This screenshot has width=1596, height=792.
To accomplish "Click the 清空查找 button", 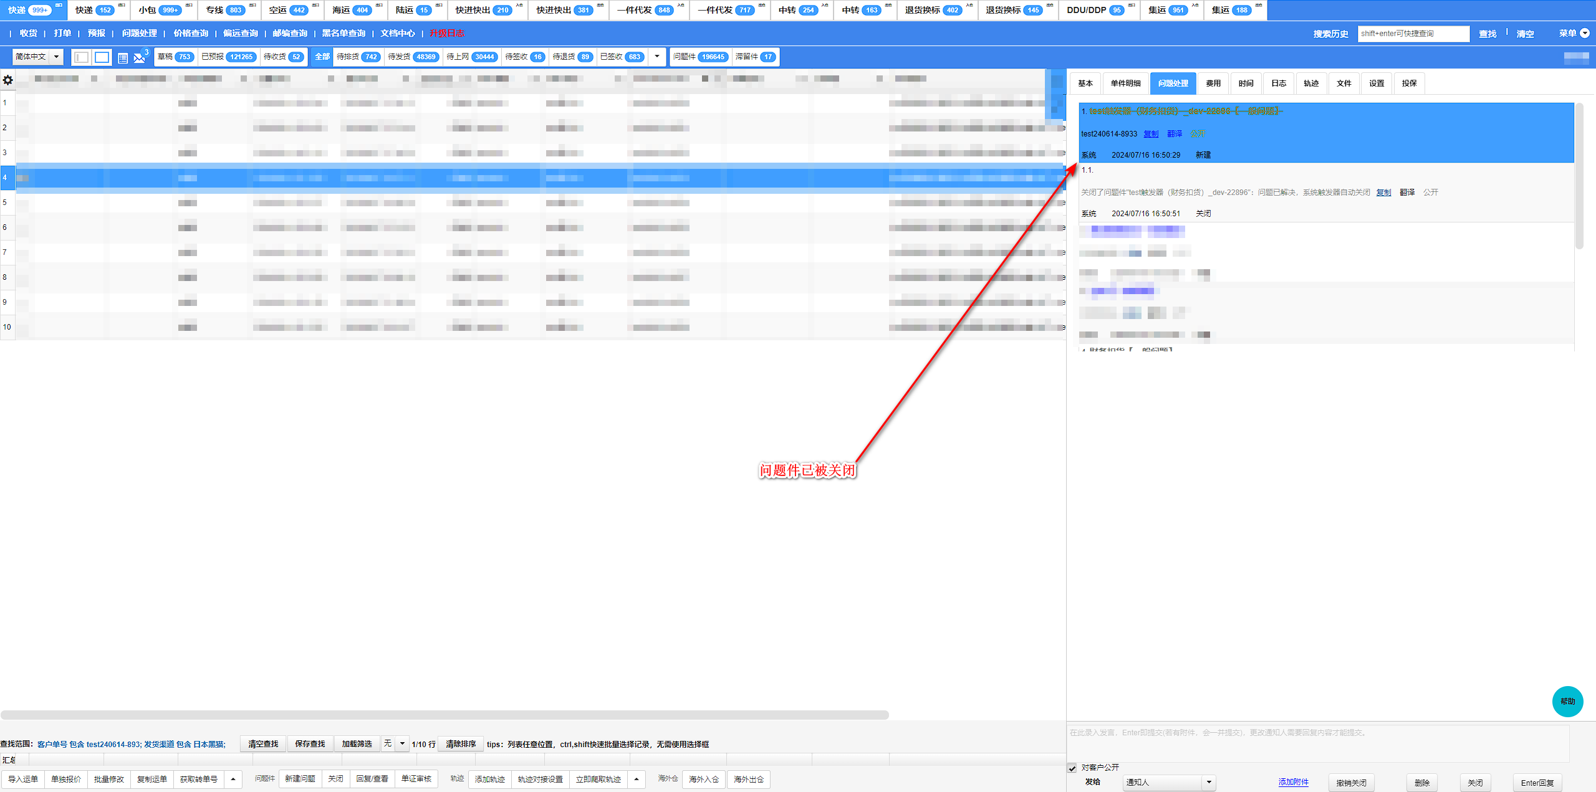I will [x=263, y=743].
